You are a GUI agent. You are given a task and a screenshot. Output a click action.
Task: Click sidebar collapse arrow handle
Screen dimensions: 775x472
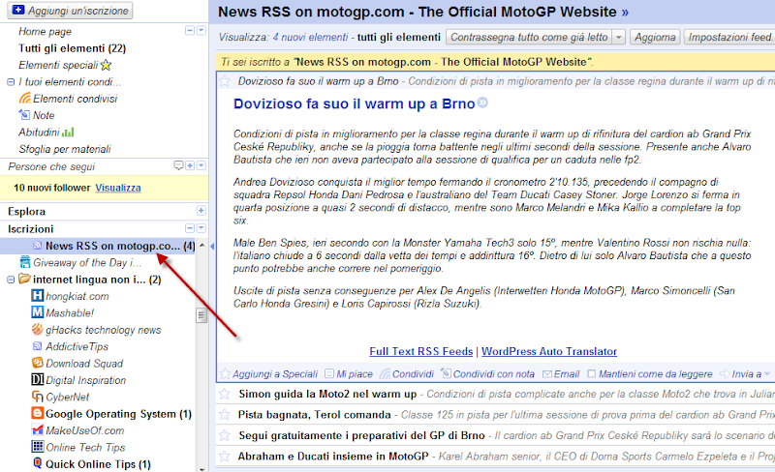pos(212,246)
